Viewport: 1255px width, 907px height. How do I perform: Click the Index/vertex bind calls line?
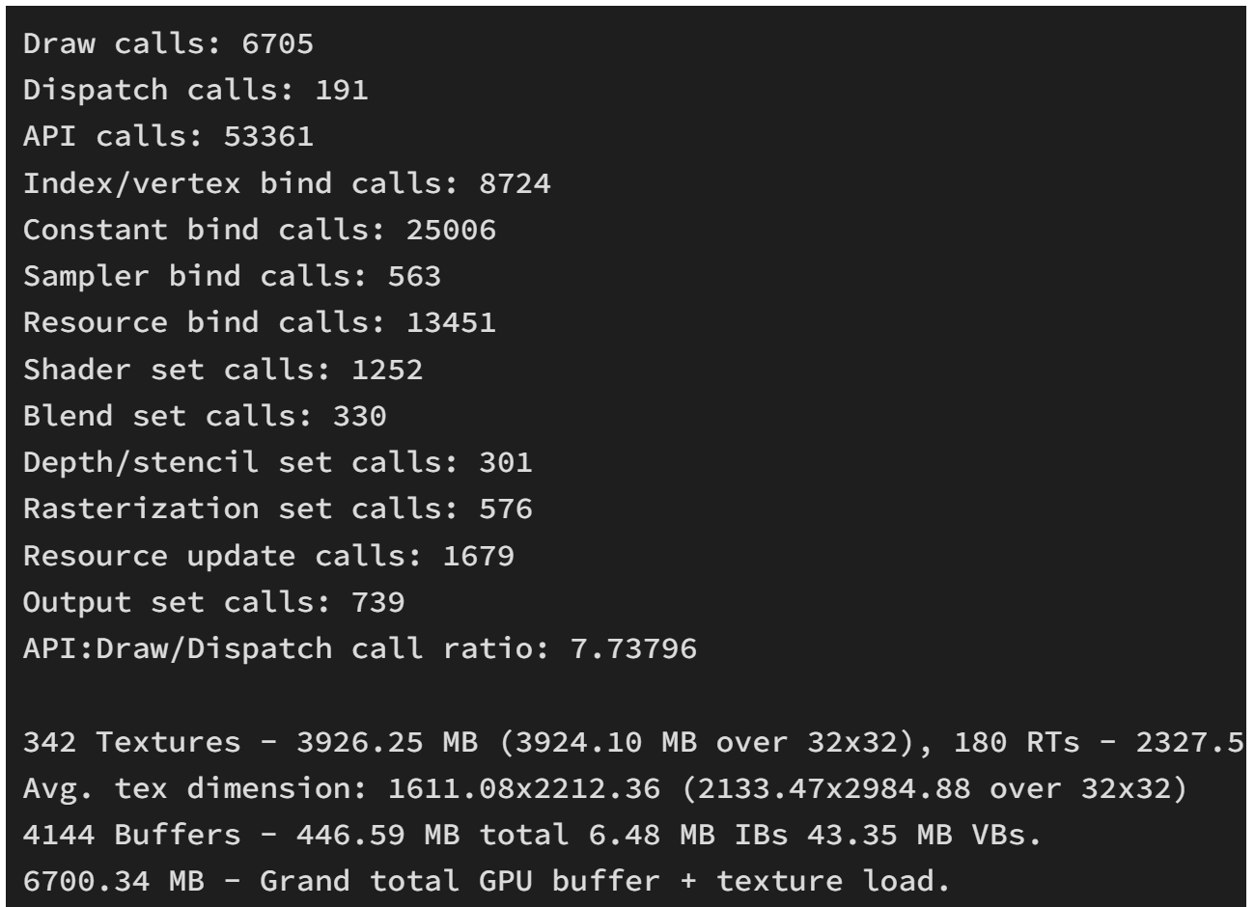[x=287, y=183]
